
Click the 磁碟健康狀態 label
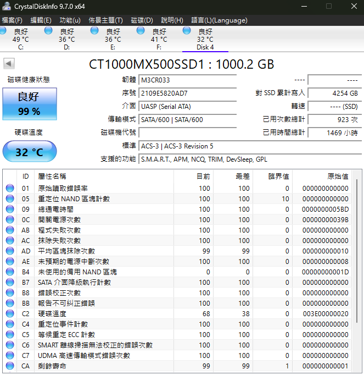(x=29, y=79)
